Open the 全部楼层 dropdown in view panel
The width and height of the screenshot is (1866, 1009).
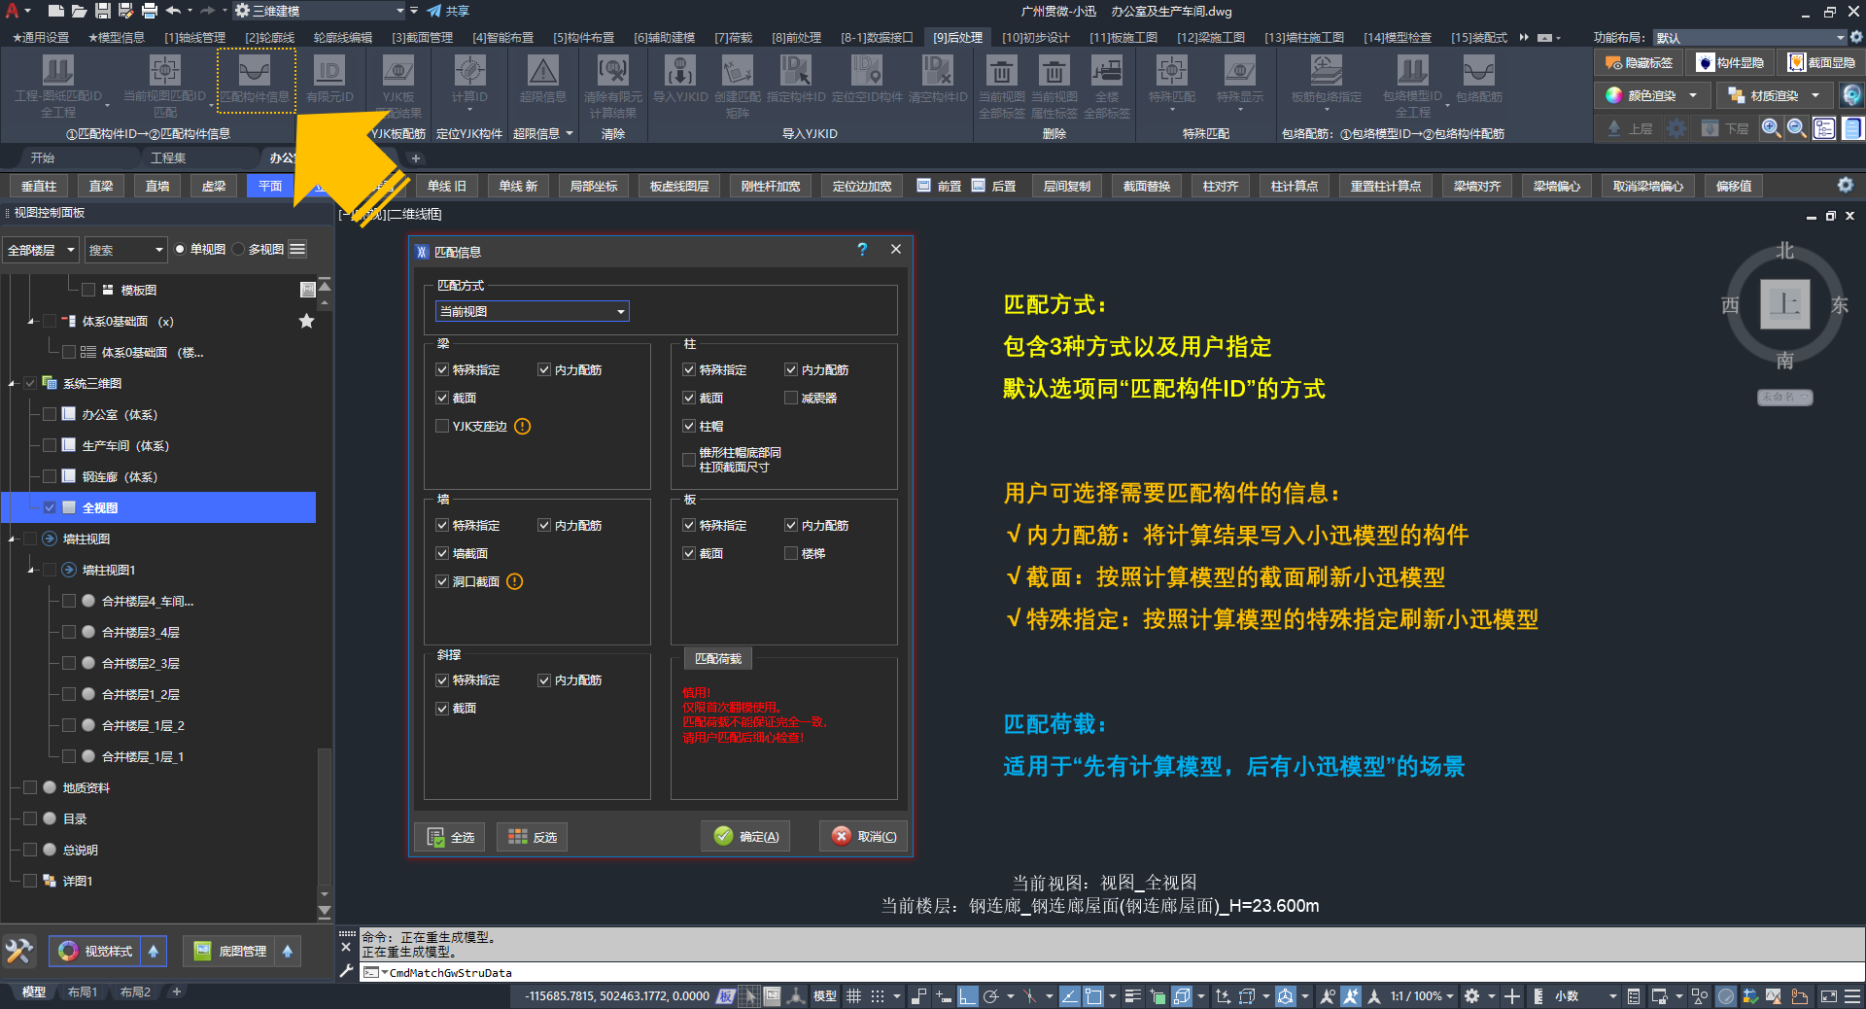tap(41, 250)
